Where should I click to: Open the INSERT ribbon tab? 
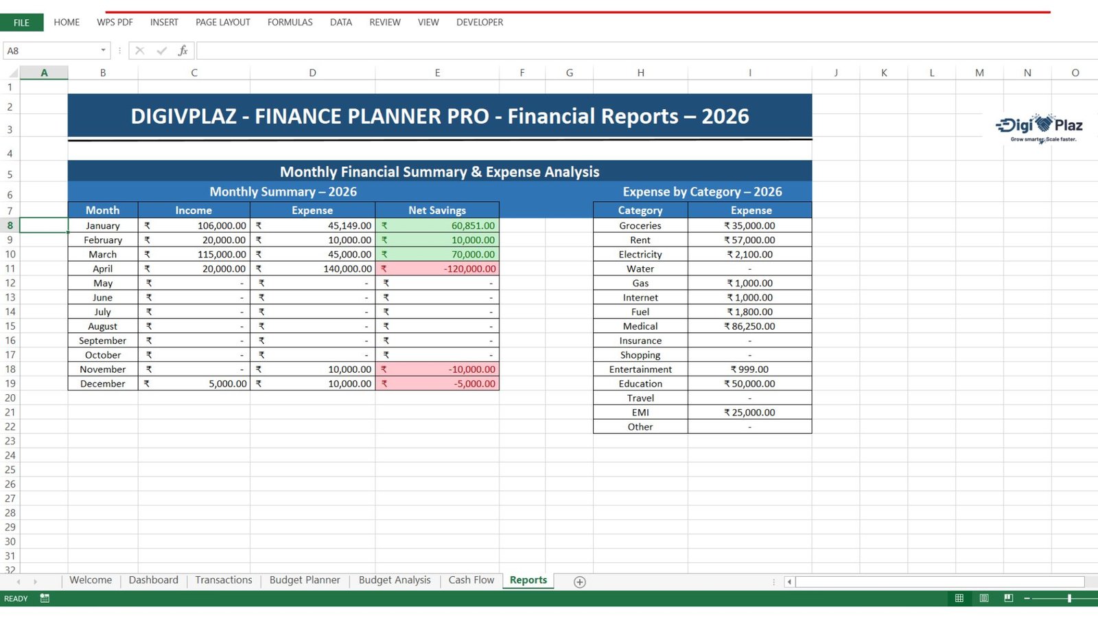(x=164, y=23)
